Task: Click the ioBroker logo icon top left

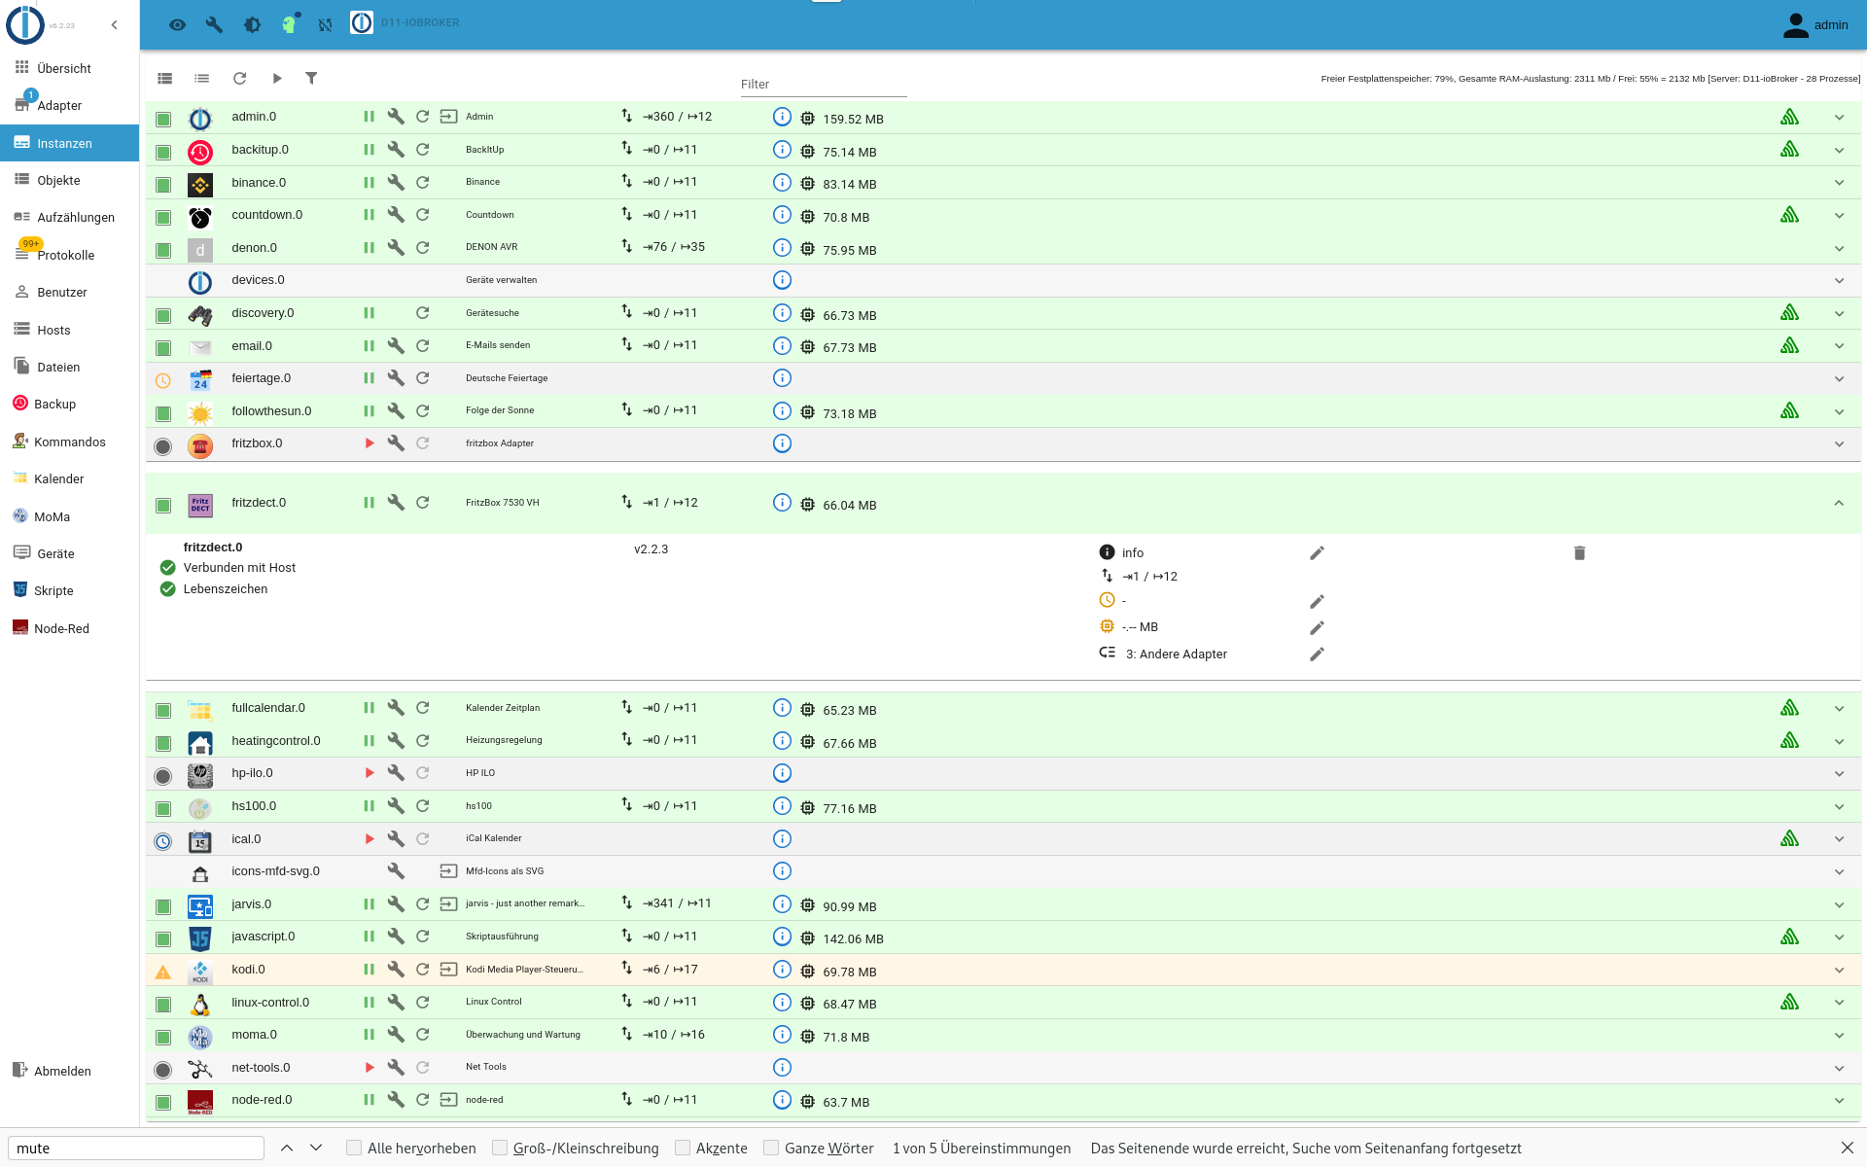Action: coord(24,23)
